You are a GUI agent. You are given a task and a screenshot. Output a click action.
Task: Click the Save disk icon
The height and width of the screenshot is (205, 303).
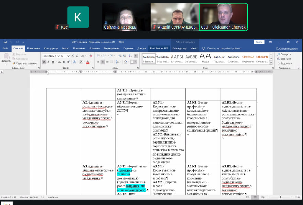[x=5, y=42]
